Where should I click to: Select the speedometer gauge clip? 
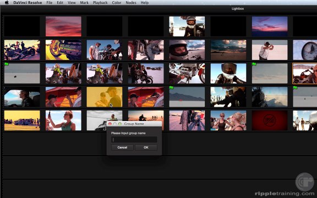[x=305, y=50]
